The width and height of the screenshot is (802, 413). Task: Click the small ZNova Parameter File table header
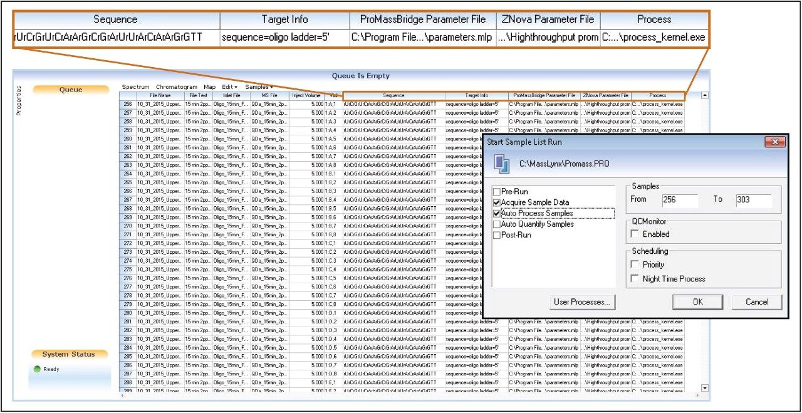pyautogui.click(x=605, y=95)
